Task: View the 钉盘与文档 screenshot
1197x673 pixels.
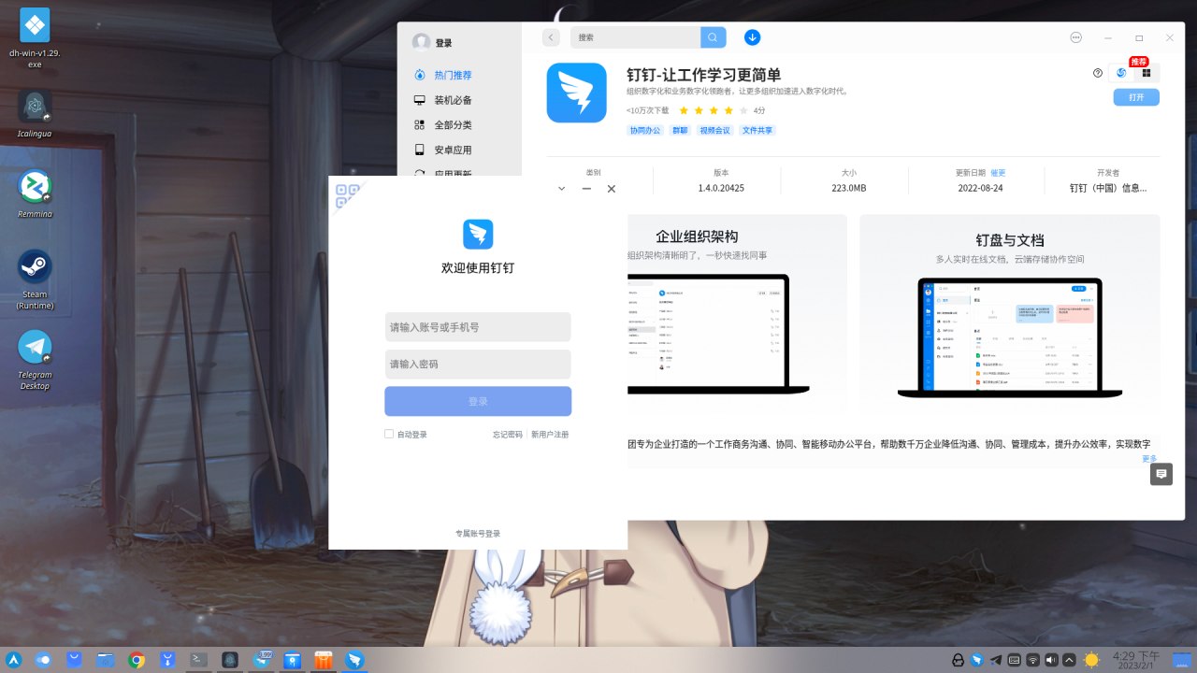Action: pyautogui.click(x=1010, y=314)
